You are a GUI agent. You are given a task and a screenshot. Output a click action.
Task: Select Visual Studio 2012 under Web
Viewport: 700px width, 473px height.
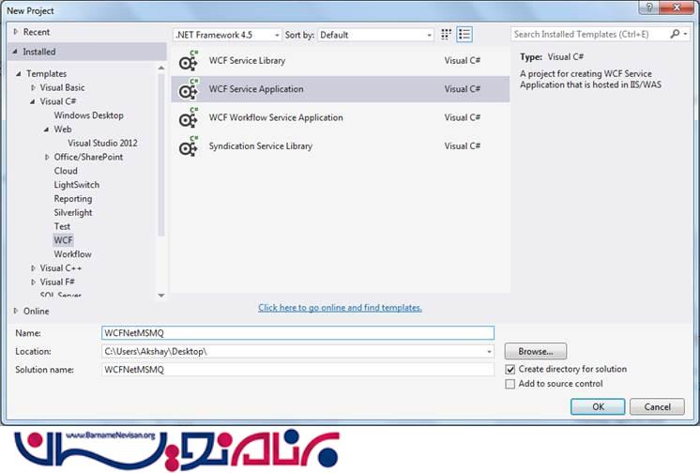[102, 143]
